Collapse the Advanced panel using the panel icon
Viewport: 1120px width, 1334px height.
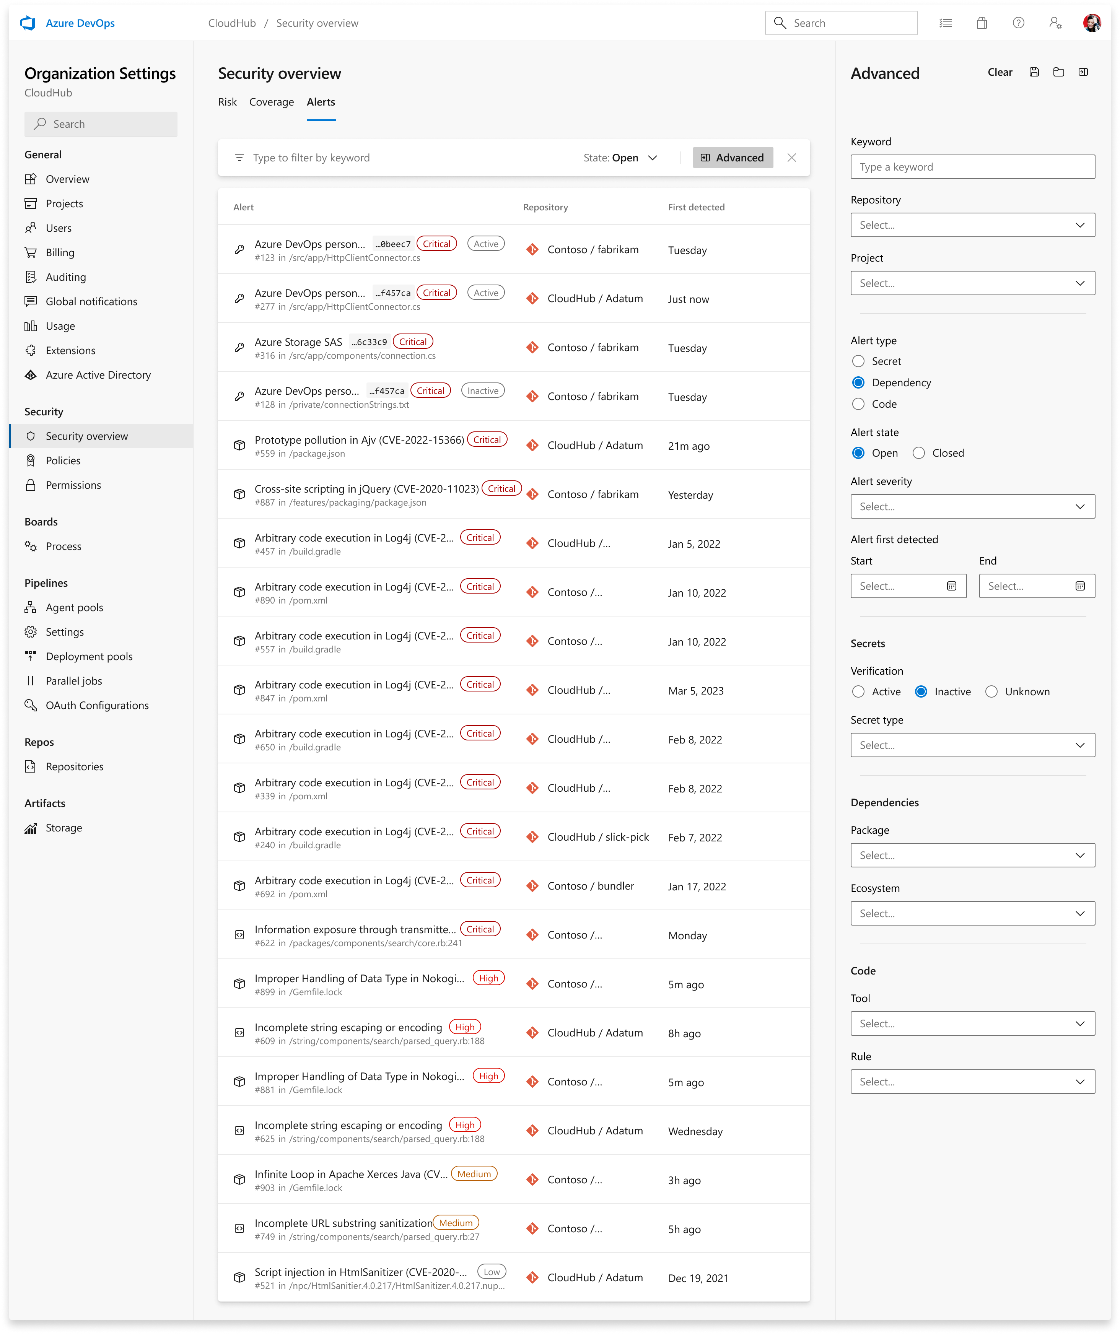click(1083, 72)
